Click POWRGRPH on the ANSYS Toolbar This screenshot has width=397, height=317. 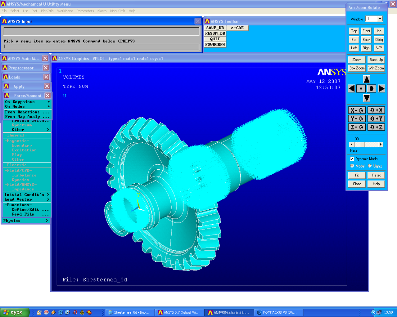(x=215, y=45)
